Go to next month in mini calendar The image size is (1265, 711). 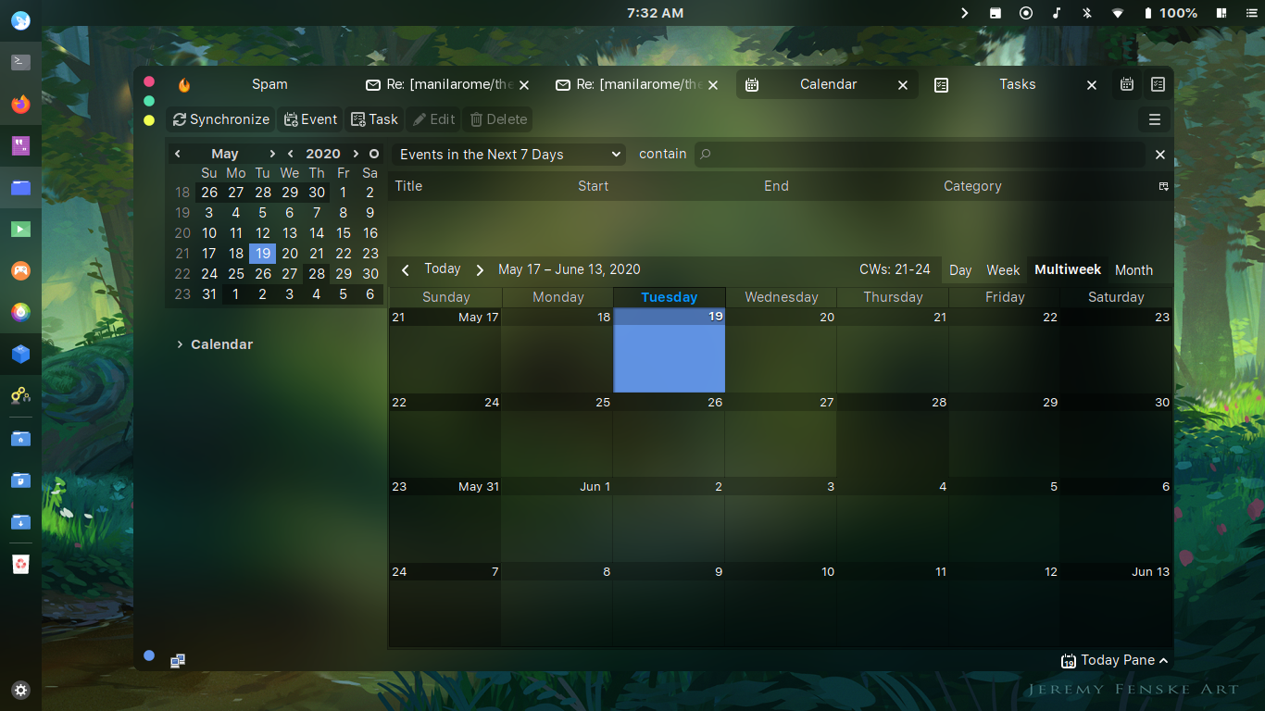(x=271, y=154)
